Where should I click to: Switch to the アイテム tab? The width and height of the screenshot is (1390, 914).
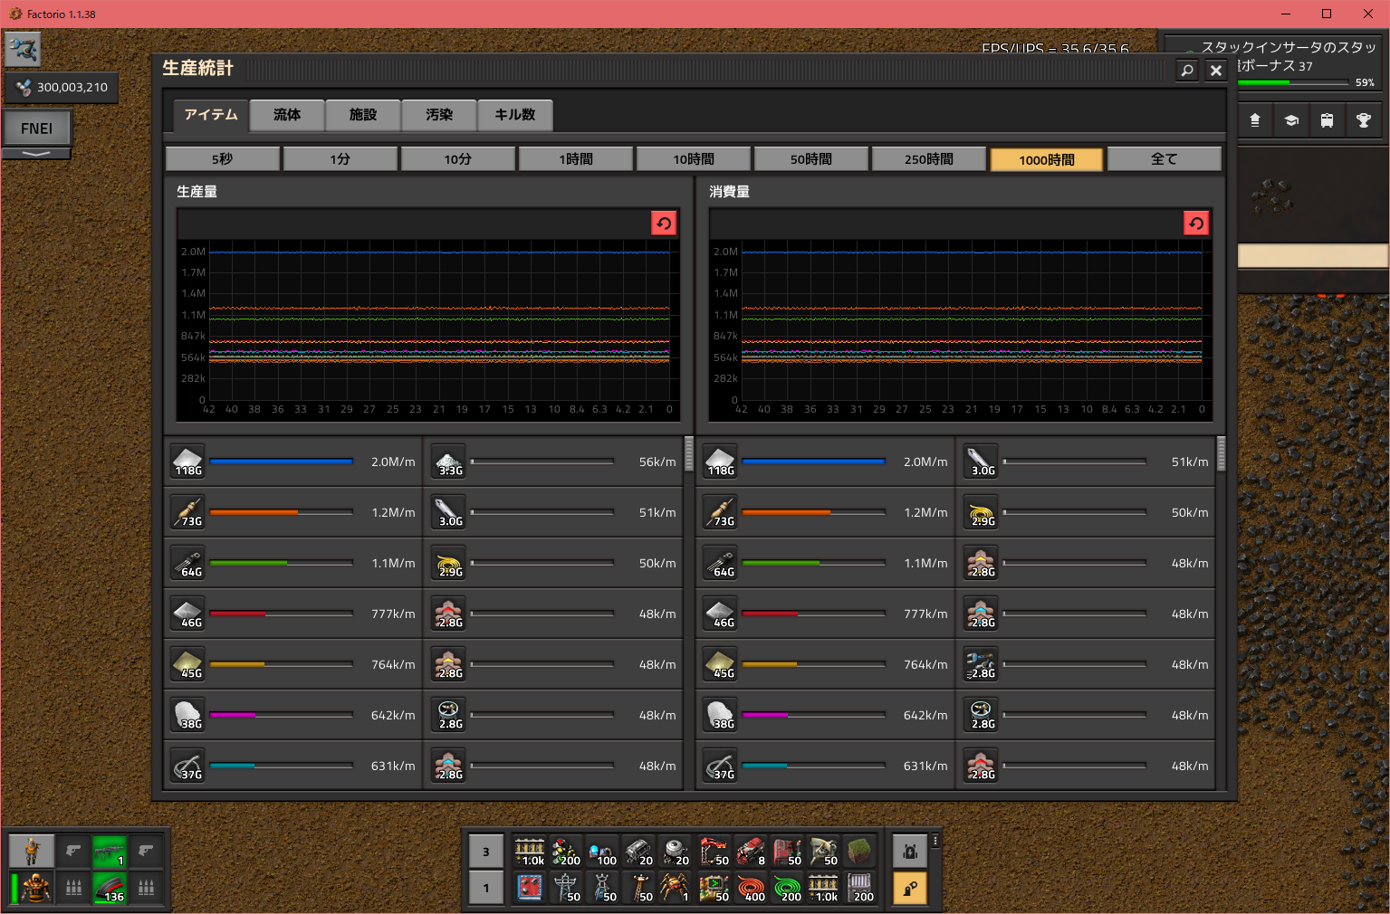click(x=211, y=115)
